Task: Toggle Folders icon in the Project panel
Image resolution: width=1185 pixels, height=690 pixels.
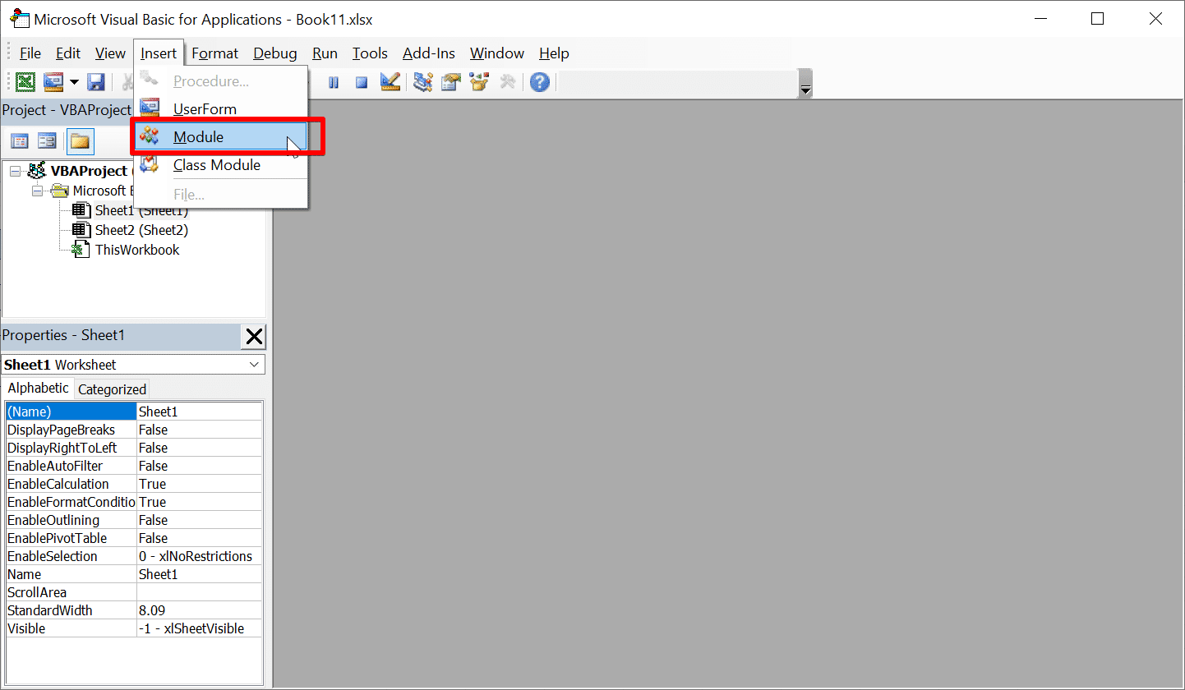Action: pyautogui.click(x=80, y=141)
